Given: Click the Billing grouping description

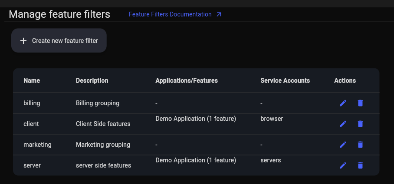Looking at the screenshot, I should (98, 103).
